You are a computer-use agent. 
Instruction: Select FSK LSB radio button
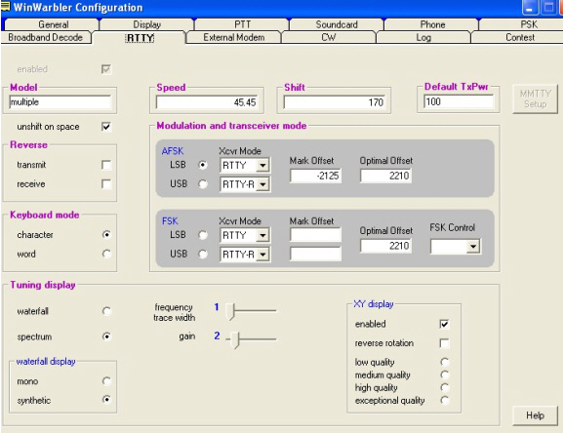pos(203,235)
